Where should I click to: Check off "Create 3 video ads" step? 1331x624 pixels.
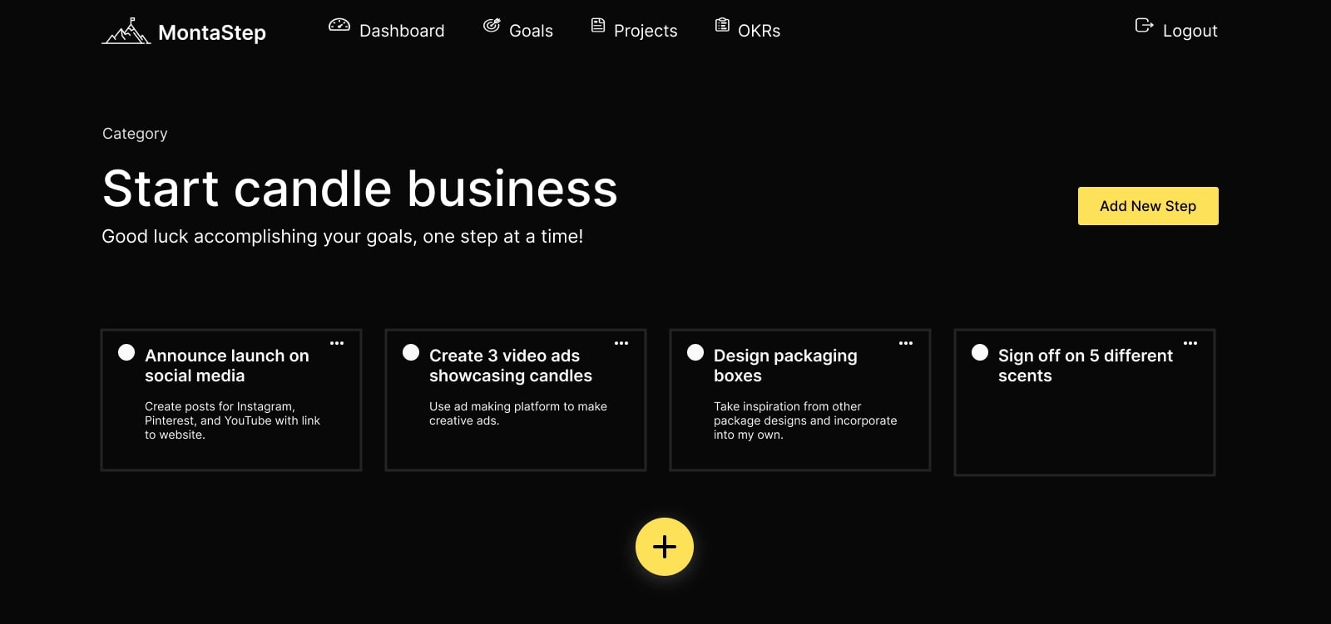[x=411, y=352]
